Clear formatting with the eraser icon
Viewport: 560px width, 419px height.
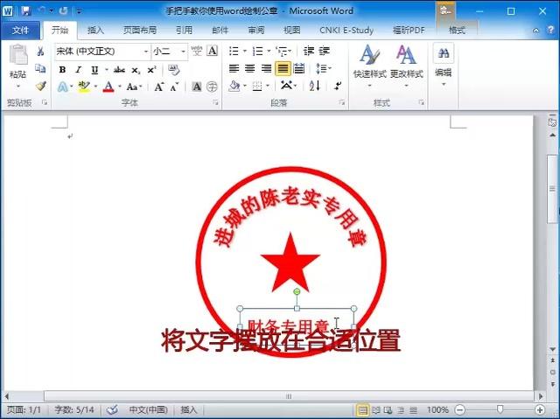[x=173, y=70]
